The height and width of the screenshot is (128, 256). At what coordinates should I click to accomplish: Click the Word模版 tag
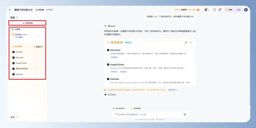(x=19, y=37)
